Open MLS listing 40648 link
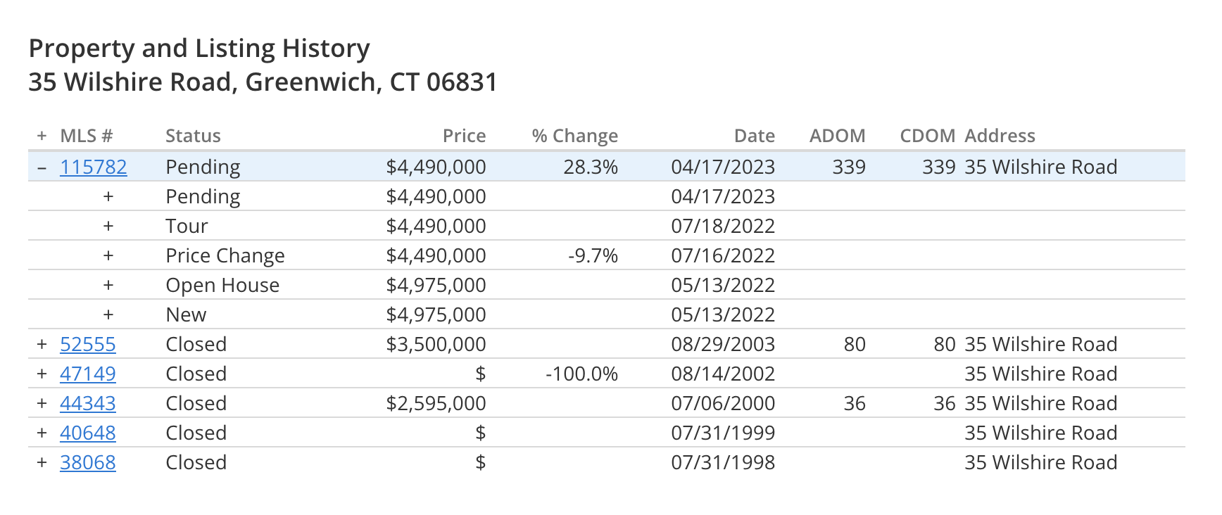Viewport: 1222px width, 515px height. click(88, 433)
